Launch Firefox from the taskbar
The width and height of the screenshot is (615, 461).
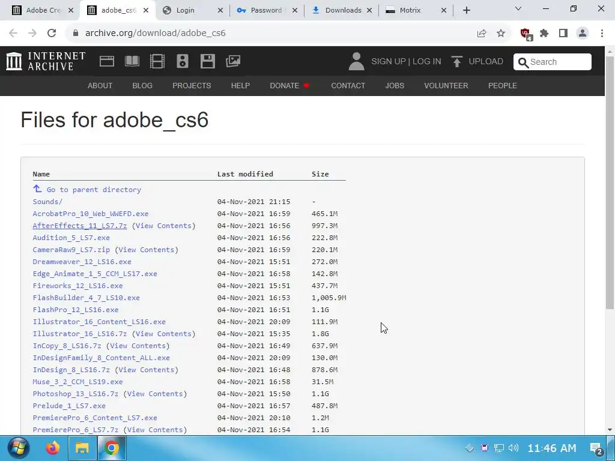[53, 448]
